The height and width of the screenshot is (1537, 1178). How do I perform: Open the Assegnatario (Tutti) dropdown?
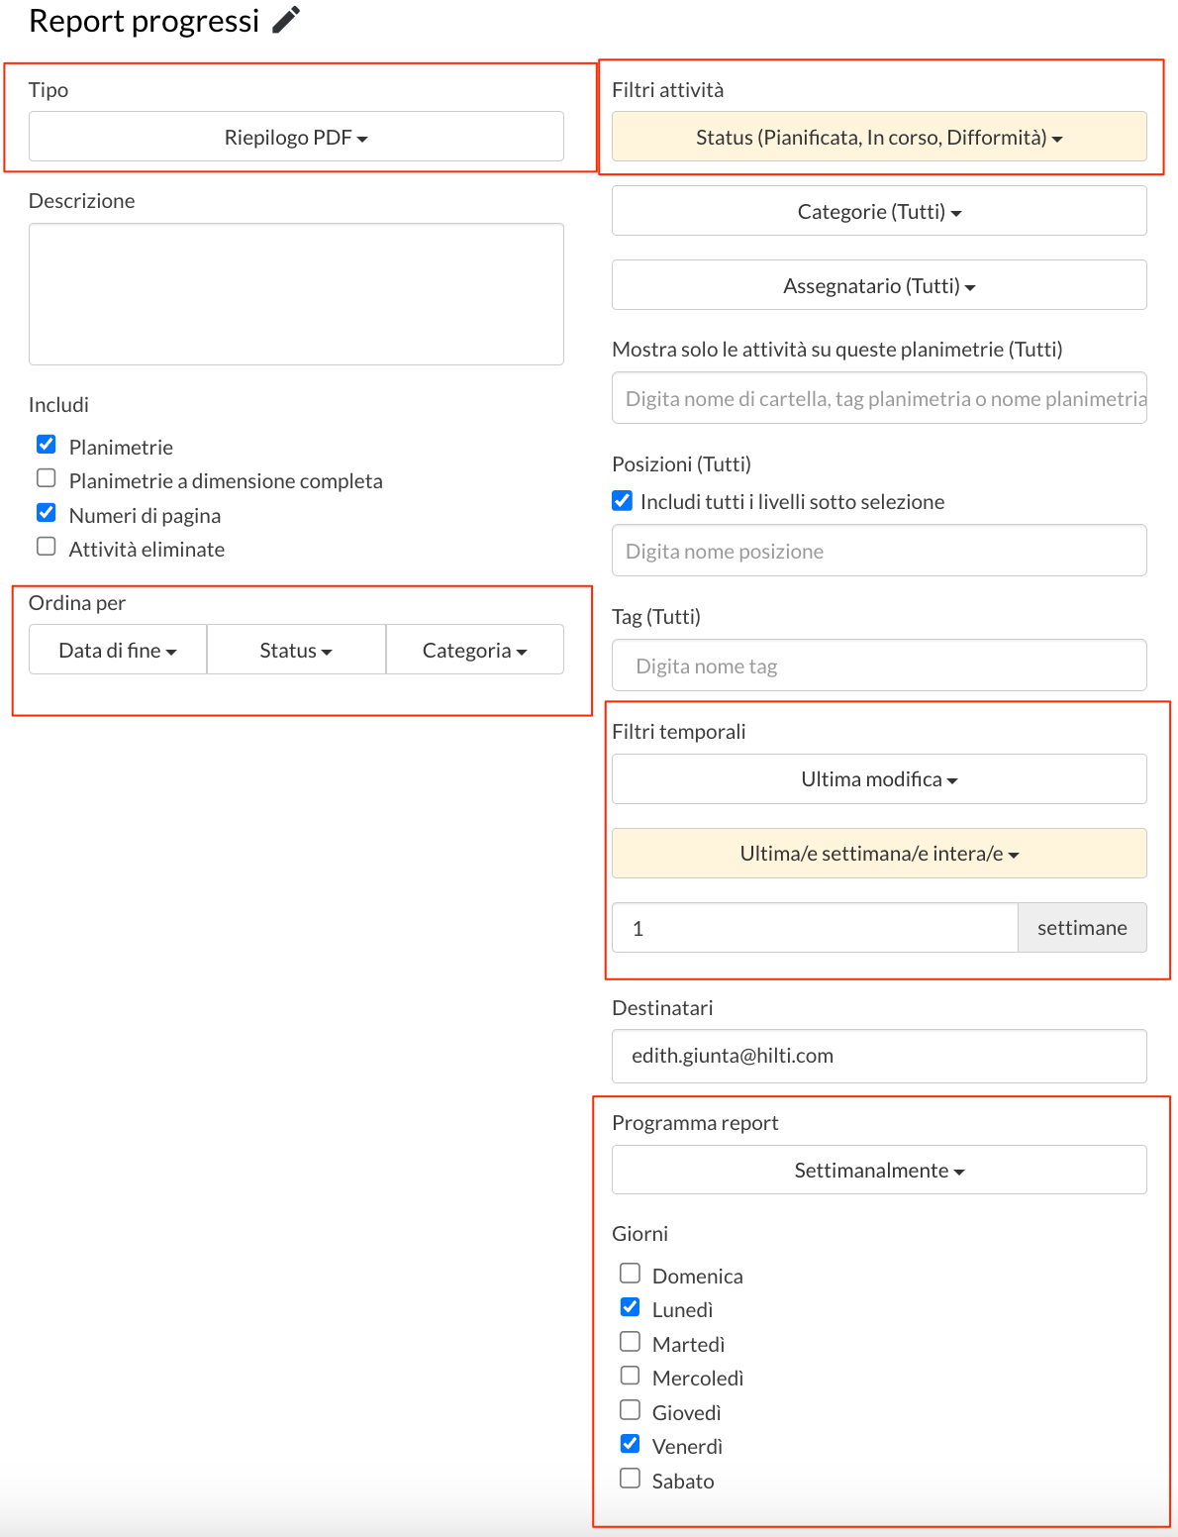pos(879,285)
